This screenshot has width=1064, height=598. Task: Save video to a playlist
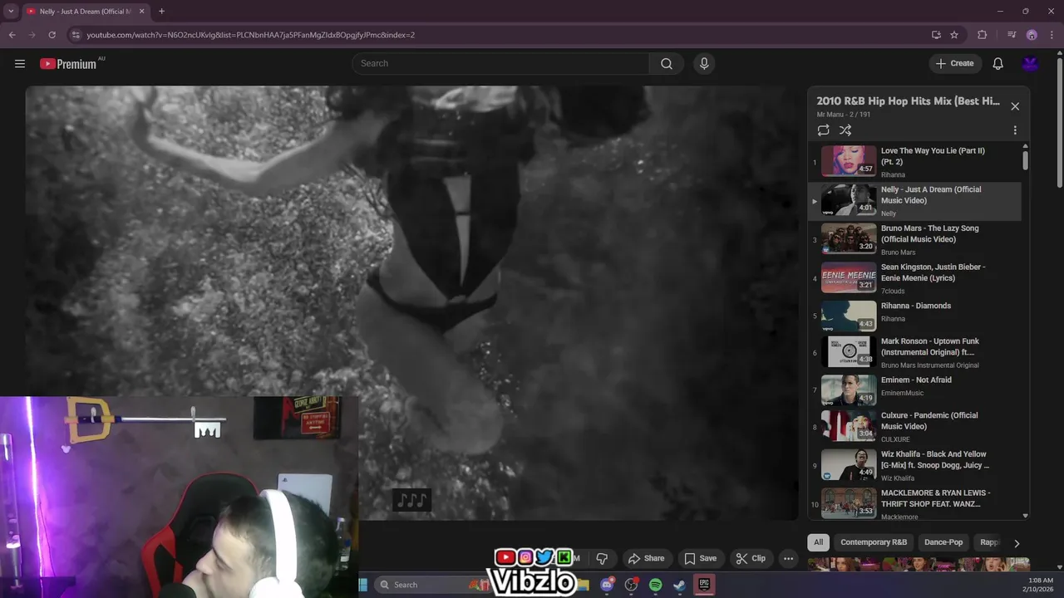pos(700,558)
